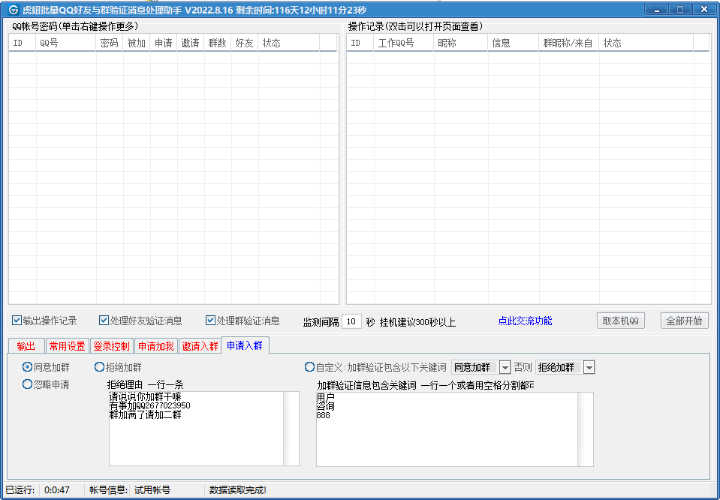Sort by the 工作QQ号 column header
The height and width of the screenshot is (500, 720).
[404, 43]
